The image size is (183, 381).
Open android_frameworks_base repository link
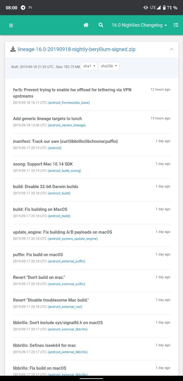(x=69, y=103)
